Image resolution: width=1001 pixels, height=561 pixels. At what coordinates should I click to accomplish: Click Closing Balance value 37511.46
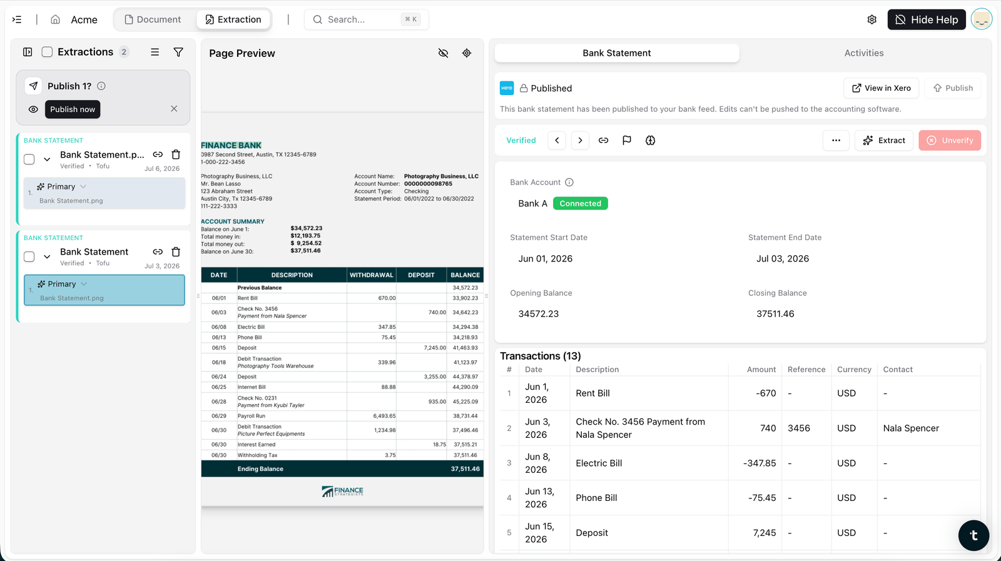click(775, 314)
